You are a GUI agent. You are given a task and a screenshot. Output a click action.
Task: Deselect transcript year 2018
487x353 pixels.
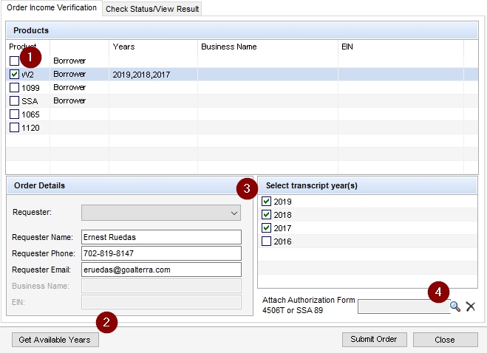tap(267, 215)
